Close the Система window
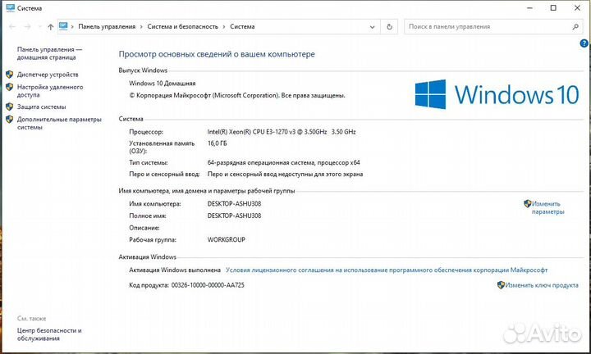This screenshot has width=591, height=354. (577, 8)
